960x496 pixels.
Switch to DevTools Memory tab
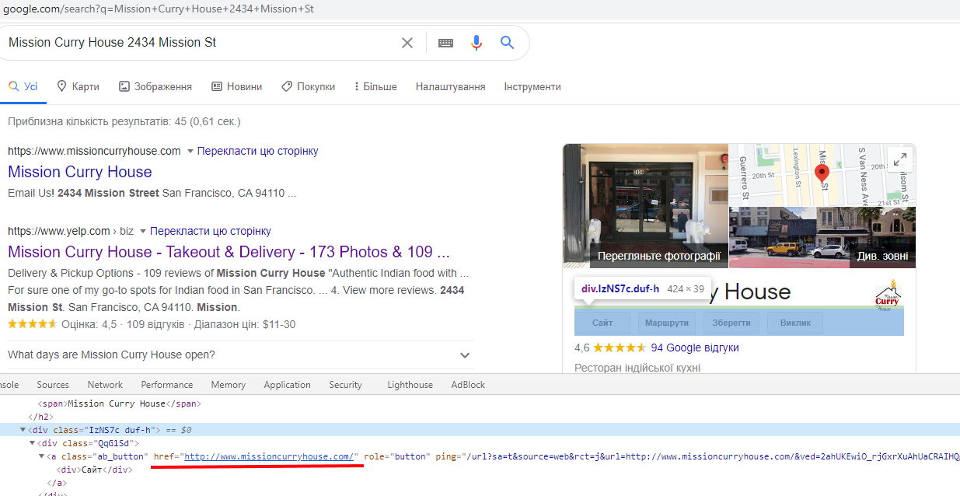229,384
